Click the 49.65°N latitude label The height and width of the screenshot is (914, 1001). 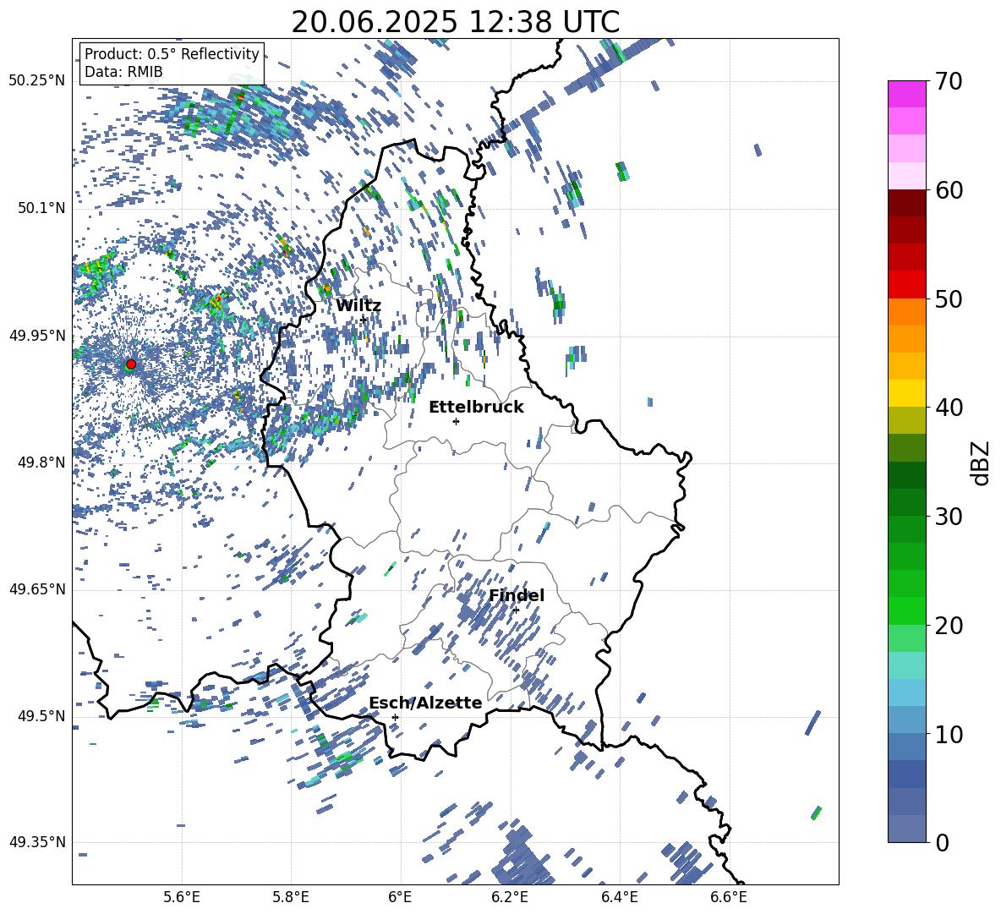[37, 588]
